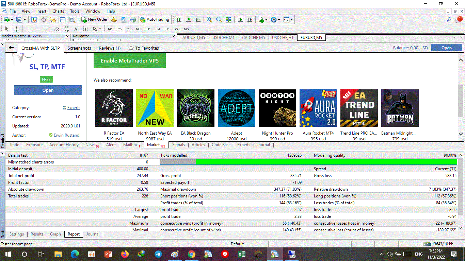
Task: Click the Enable MetaTrader VPS button
Action: (x=130, y=61)
